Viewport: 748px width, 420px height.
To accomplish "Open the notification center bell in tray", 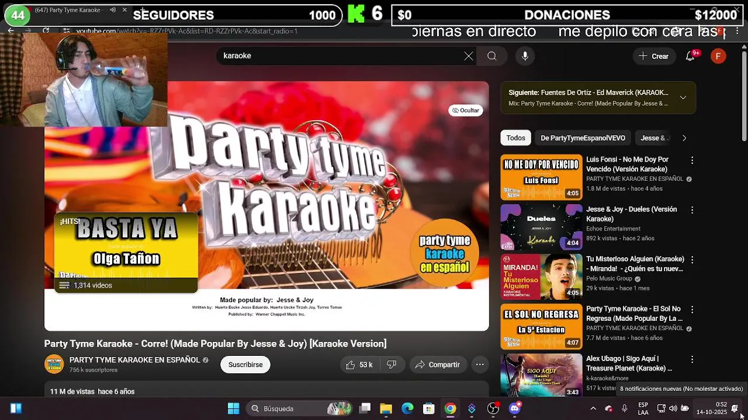I will pyautogui.click(x=735, y=408).
